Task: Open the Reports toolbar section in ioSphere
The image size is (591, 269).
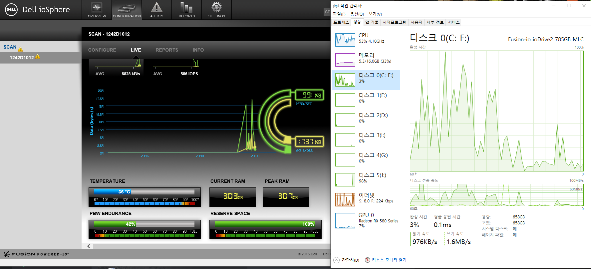Action: (186, 10)
